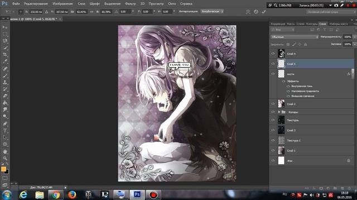Select the Rectangular Marquee tool

click(x=5, y=34)
